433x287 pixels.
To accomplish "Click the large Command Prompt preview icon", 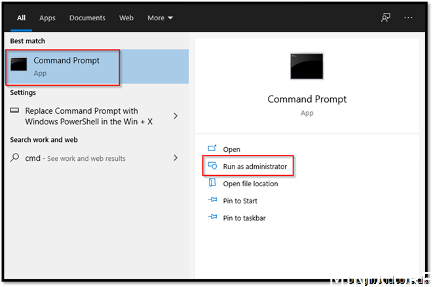I will (307, 66).
